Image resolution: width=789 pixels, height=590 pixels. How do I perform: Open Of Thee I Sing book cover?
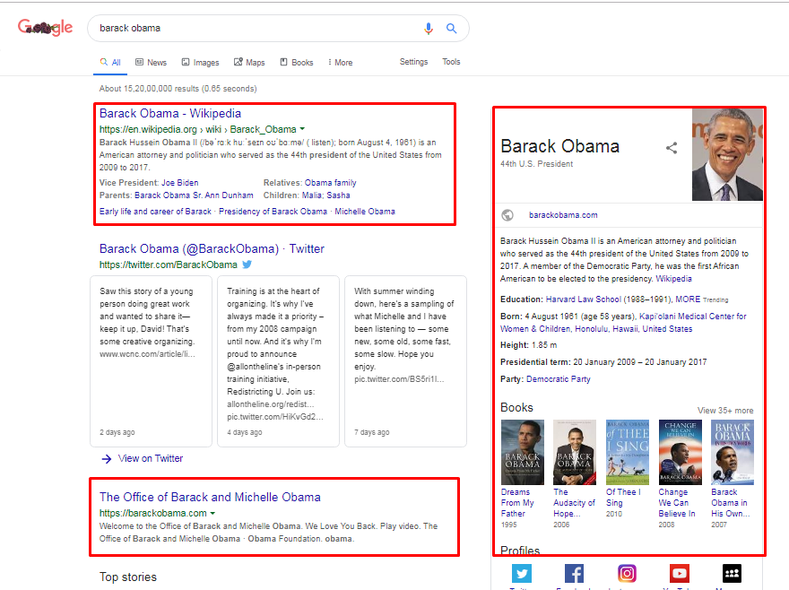click(x=628, y=452)
